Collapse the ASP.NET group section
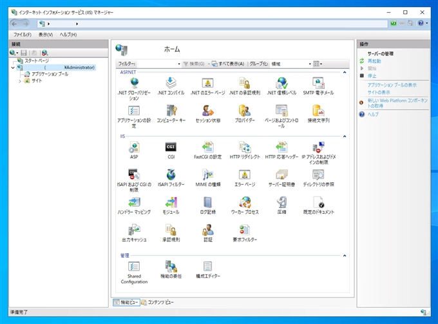 click(345, 72)
